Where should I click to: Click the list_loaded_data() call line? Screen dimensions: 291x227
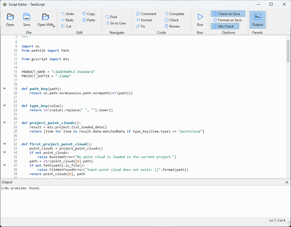[x=68, y=127]
